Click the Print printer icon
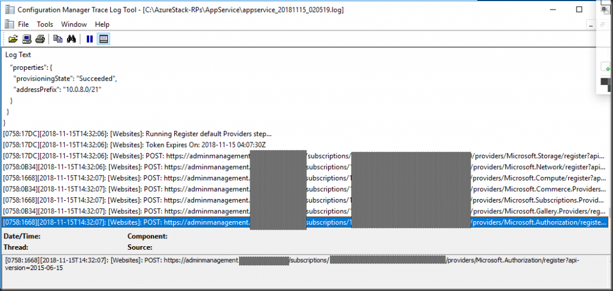The image size is (613, 291). point(40,39)
